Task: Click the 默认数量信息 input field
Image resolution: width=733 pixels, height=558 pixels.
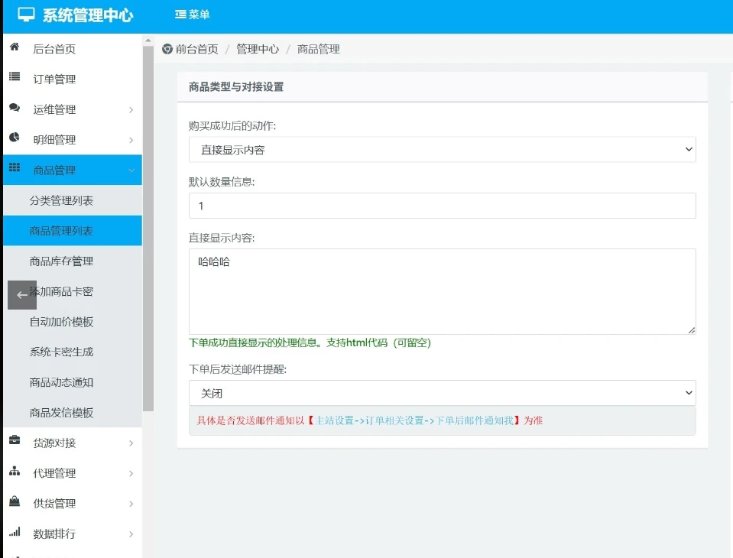Action: pos(443,206)
